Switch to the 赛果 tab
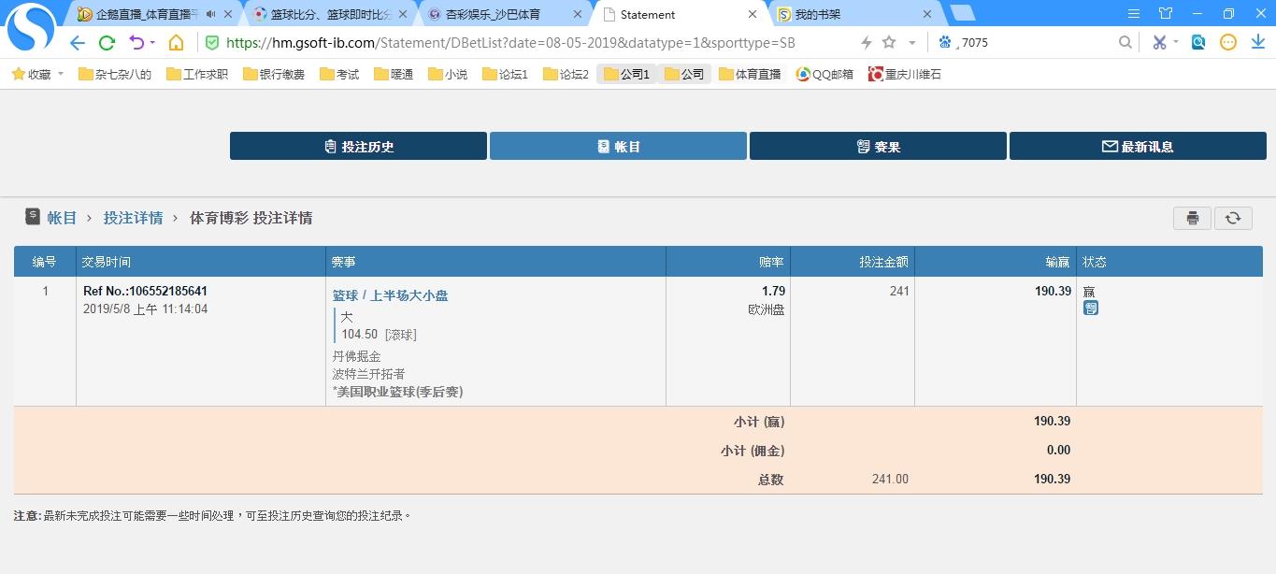Screen dimensions: 1276x574 [x=878, y=146]
